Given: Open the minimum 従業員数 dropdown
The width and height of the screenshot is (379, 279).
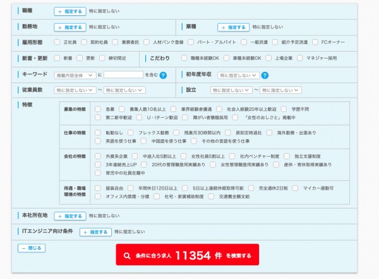Looking at the screenshot, I should point(75,90).
